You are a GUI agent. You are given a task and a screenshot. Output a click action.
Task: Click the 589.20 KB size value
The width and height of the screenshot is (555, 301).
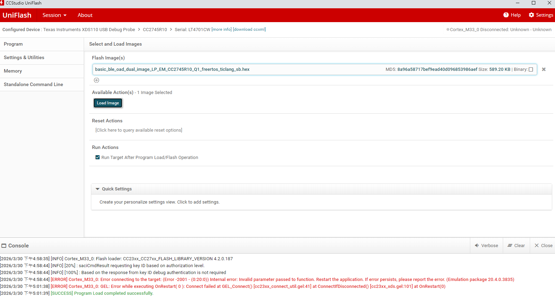[x=500, y=69]
